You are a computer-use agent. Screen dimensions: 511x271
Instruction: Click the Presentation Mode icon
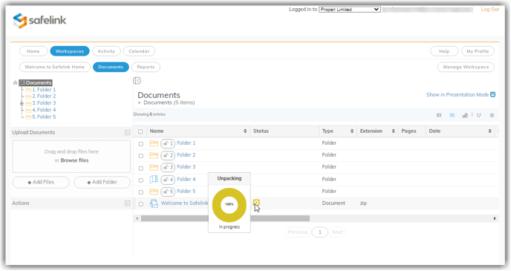point(492,94)
